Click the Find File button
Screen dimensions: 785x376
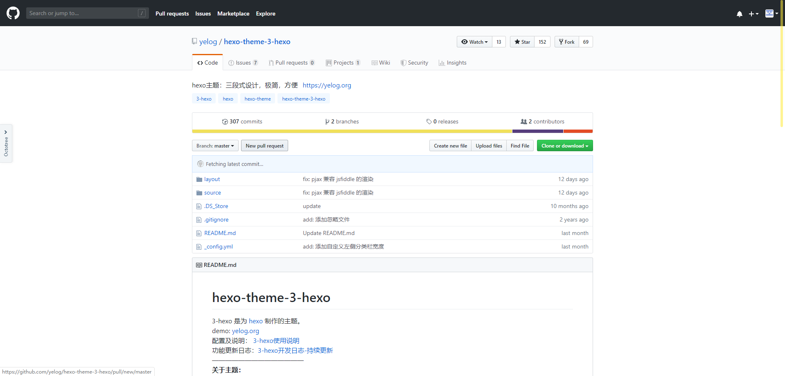coord(520,146)
